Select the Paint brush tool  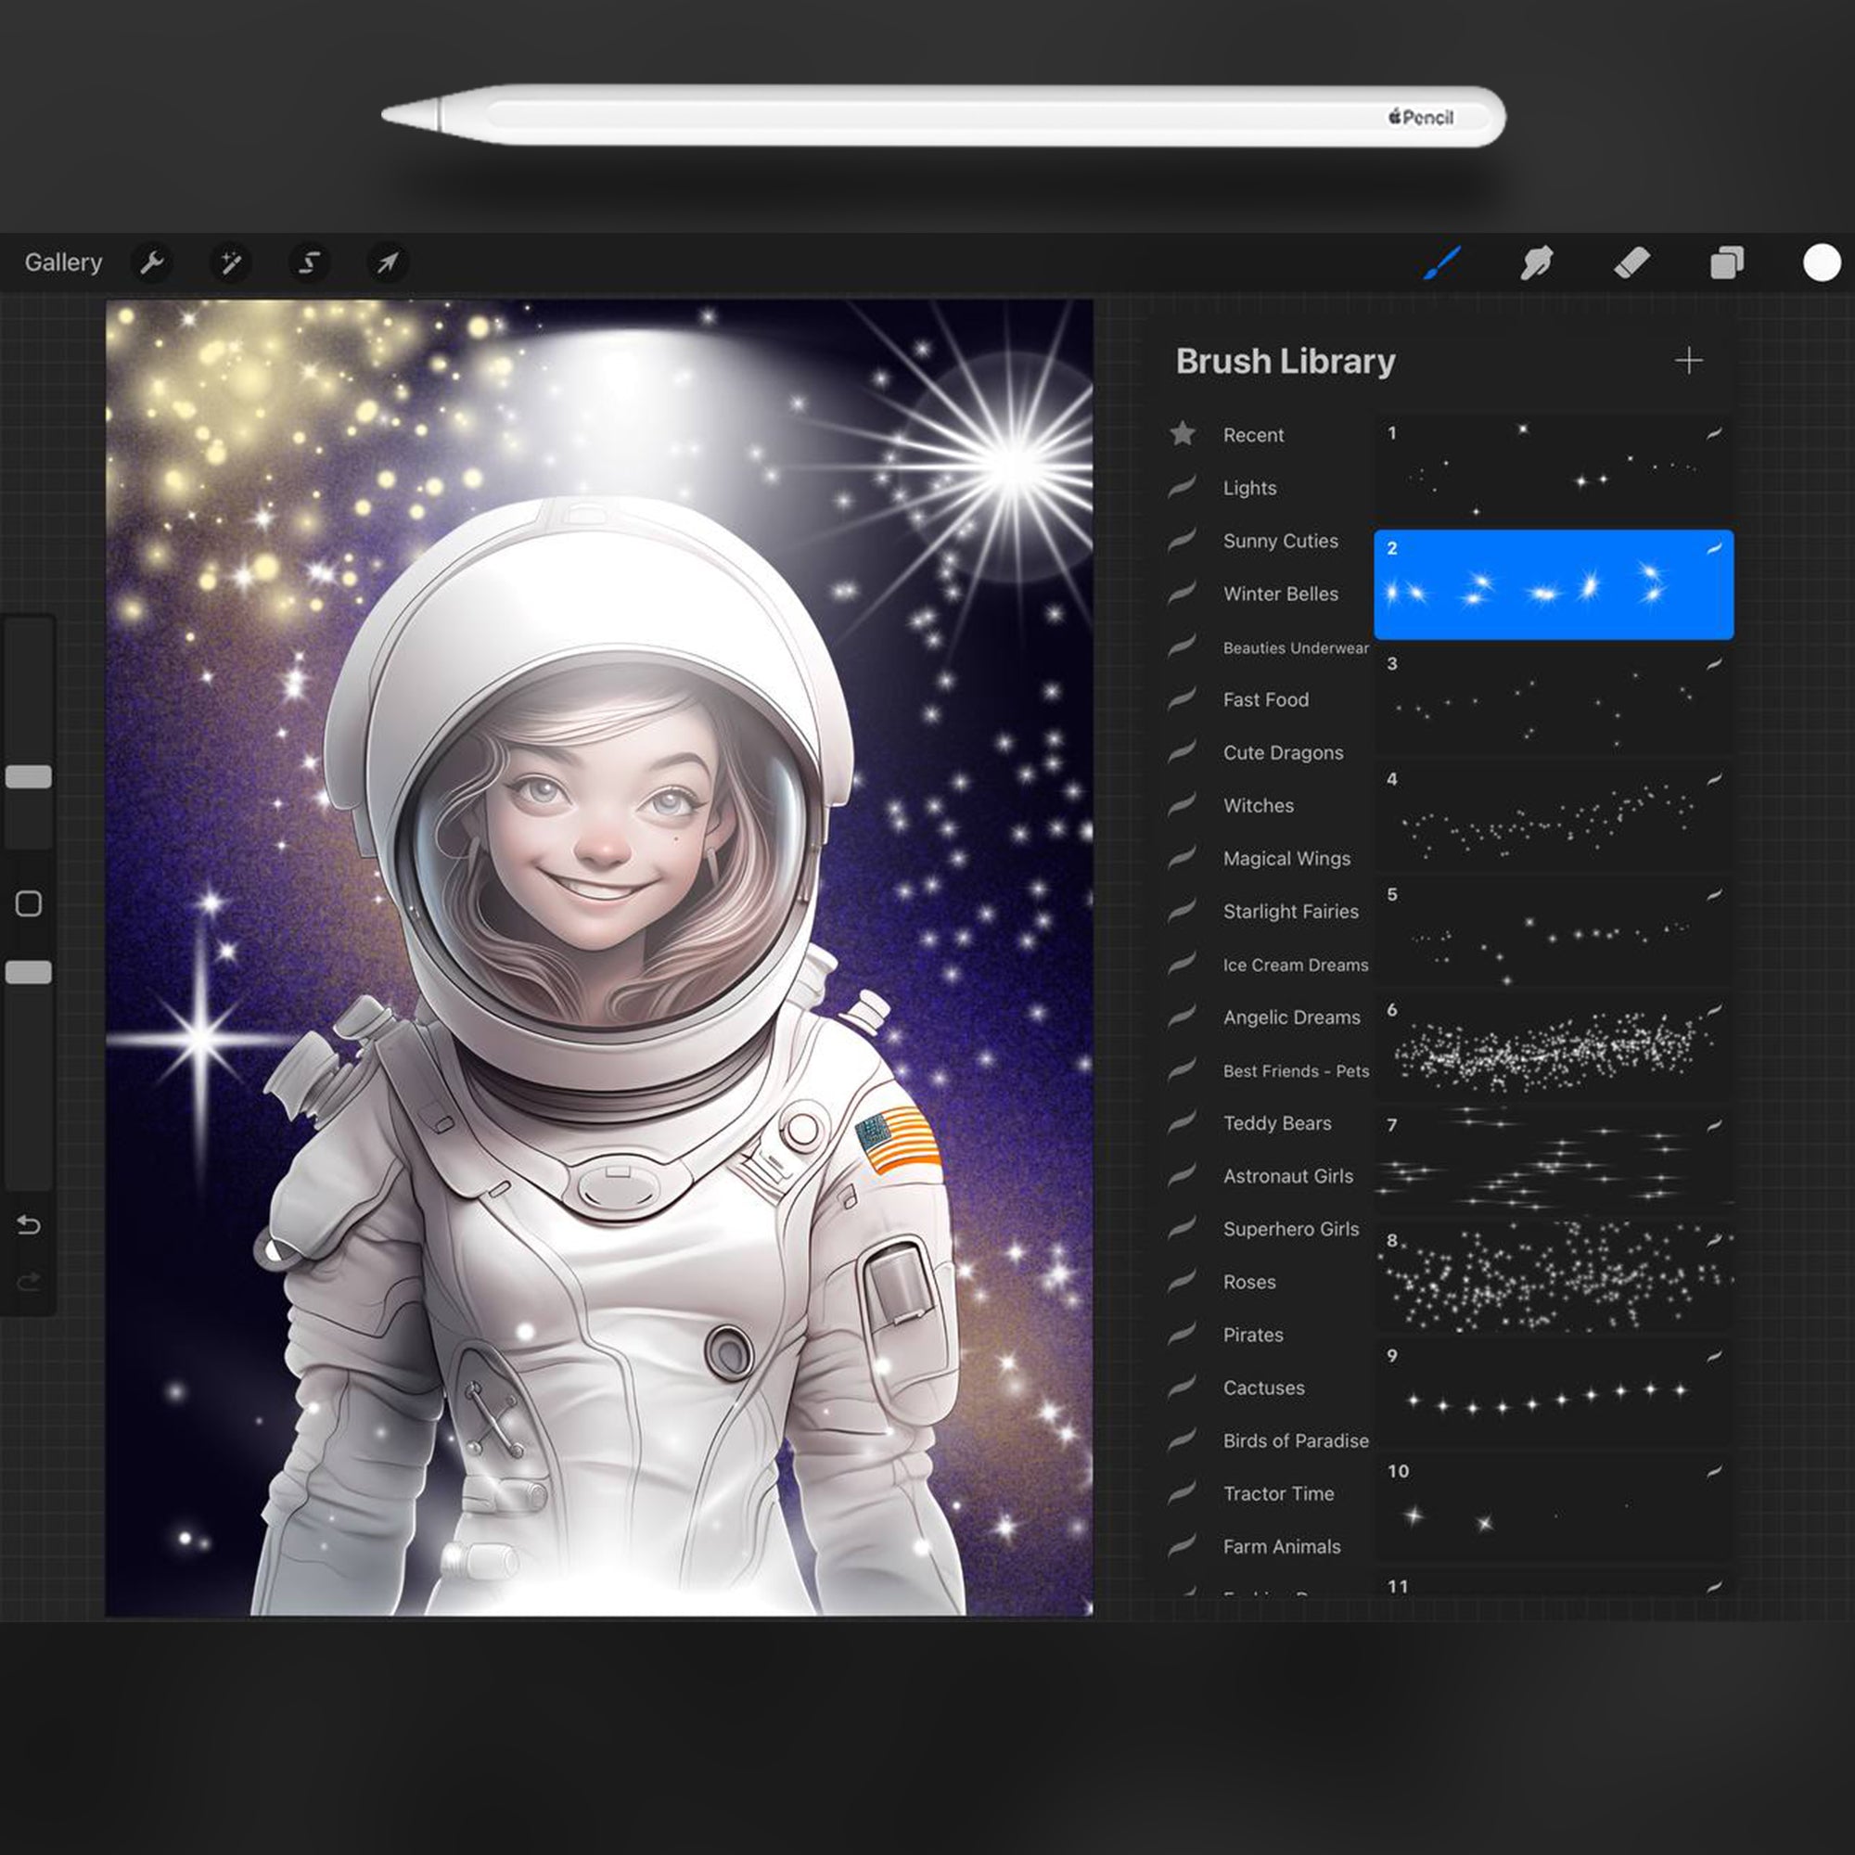1441,262
